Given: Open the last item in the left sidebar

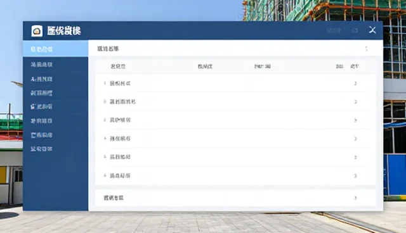Looking at the screenshot, I should 42,149.
